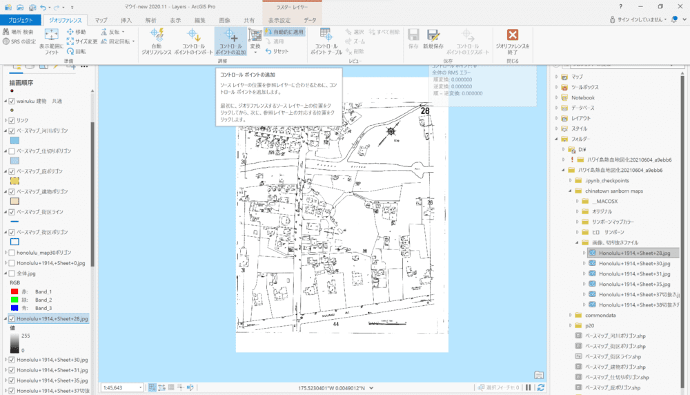The height and width of the screenshot is (395, 690).
Task: Click the Auto Georeference (自動ジオリファレンス) tool
Action: tap(156, 41)
